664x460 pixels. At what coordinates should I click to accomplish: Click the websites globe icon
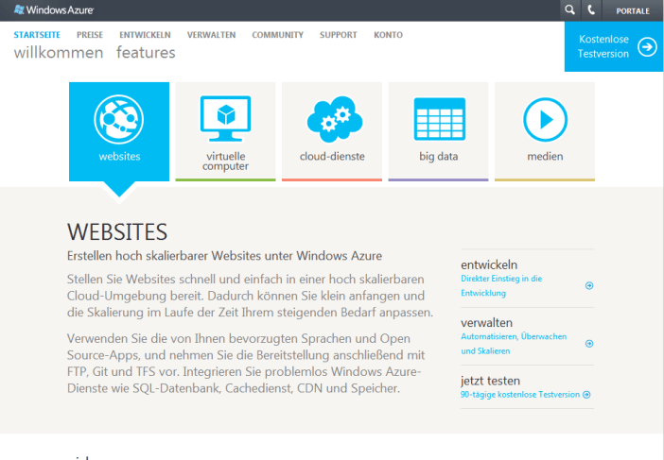coord(119,119)
